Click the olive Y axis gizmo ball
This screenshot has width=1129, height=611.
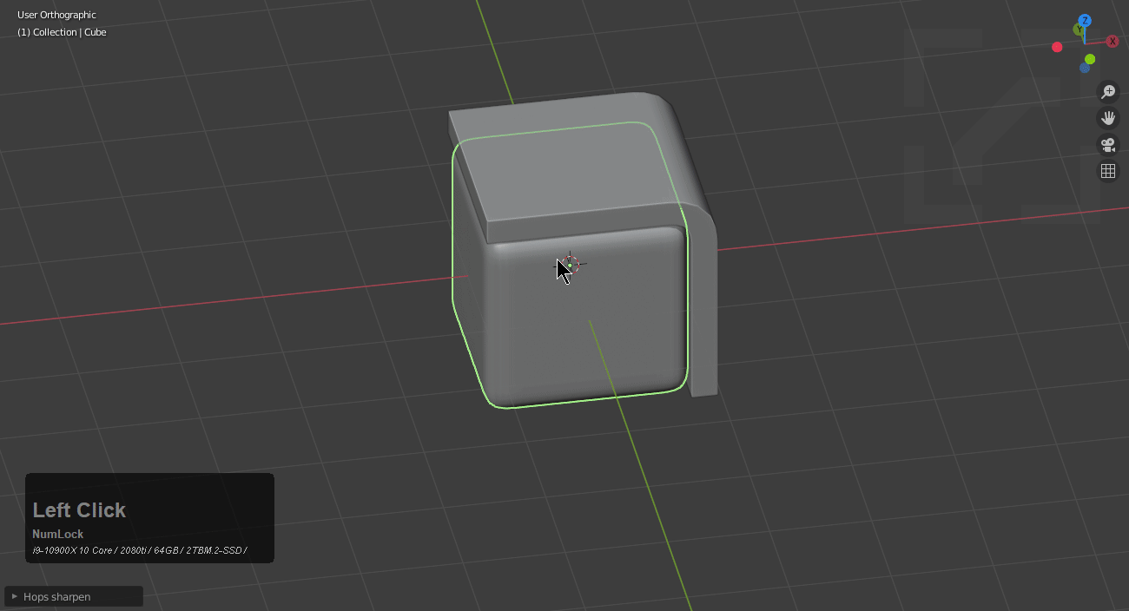click(x=1079, y=30)
